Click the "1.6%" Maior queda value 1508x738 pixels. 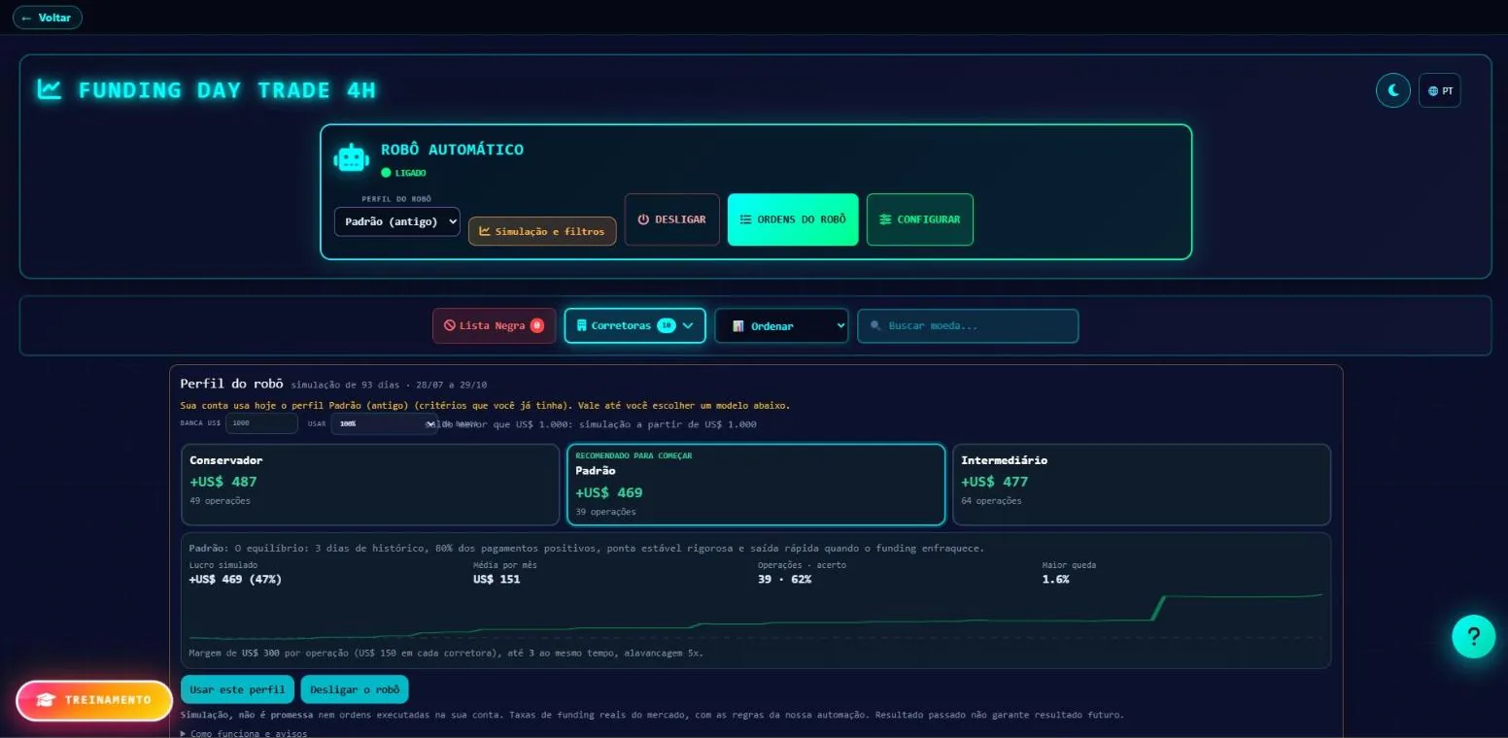coord(1055,580)
